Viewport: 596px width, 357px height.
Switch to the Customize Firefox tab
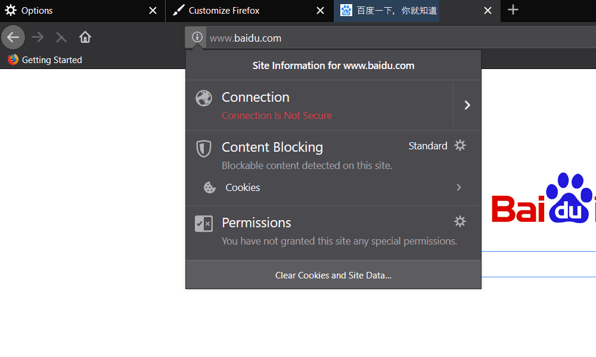238,11
